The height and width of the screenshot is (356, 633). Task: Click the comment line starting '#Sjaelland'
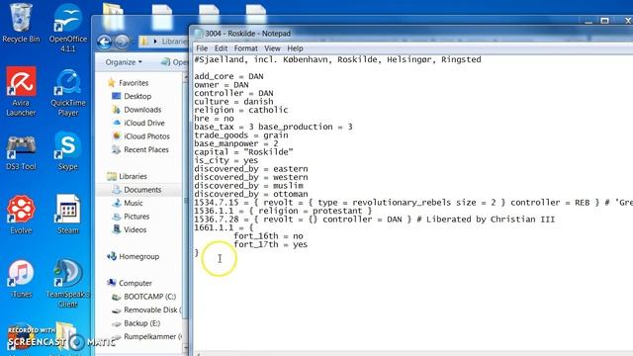[x=337, y=59]
